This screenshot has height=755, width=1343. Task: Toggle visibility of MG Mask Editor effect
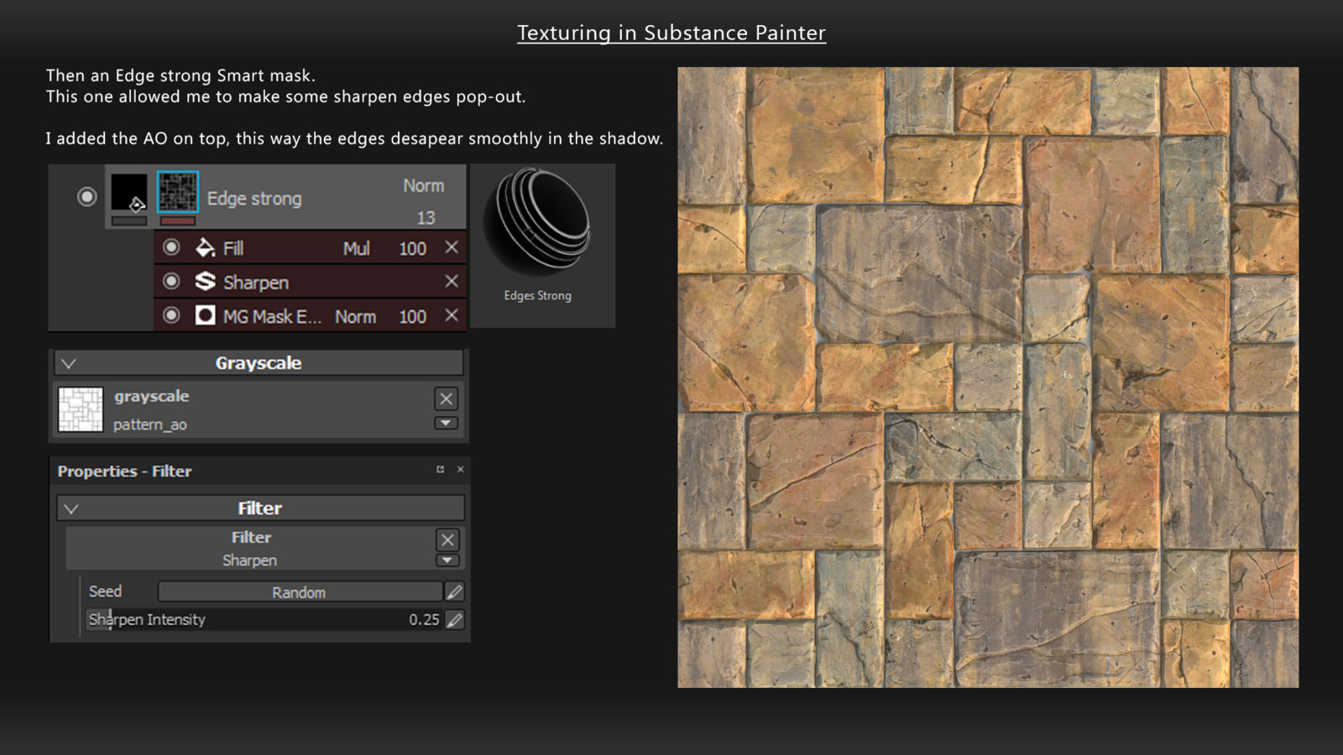click(171, 315)
